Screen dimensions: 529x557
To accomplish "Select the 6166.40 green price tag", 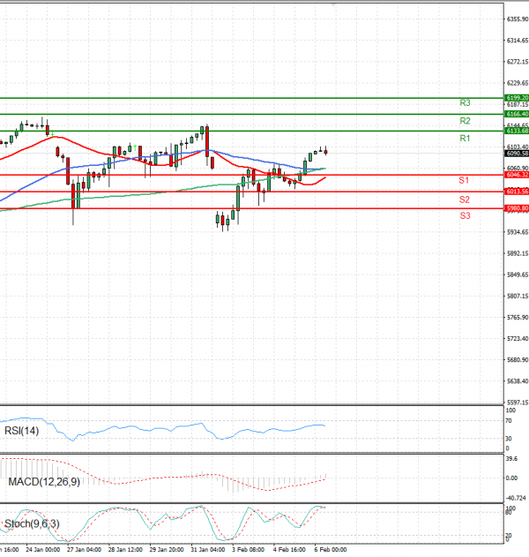I will (x=516, y=114).
